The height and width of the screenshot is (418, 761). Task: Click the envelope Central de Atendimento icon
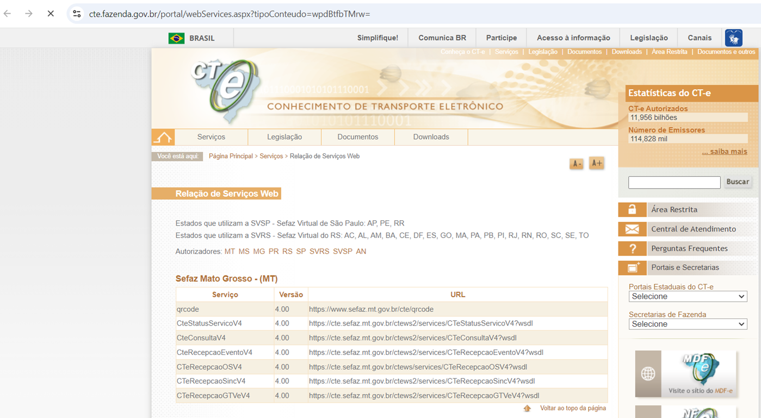point(632,229)
